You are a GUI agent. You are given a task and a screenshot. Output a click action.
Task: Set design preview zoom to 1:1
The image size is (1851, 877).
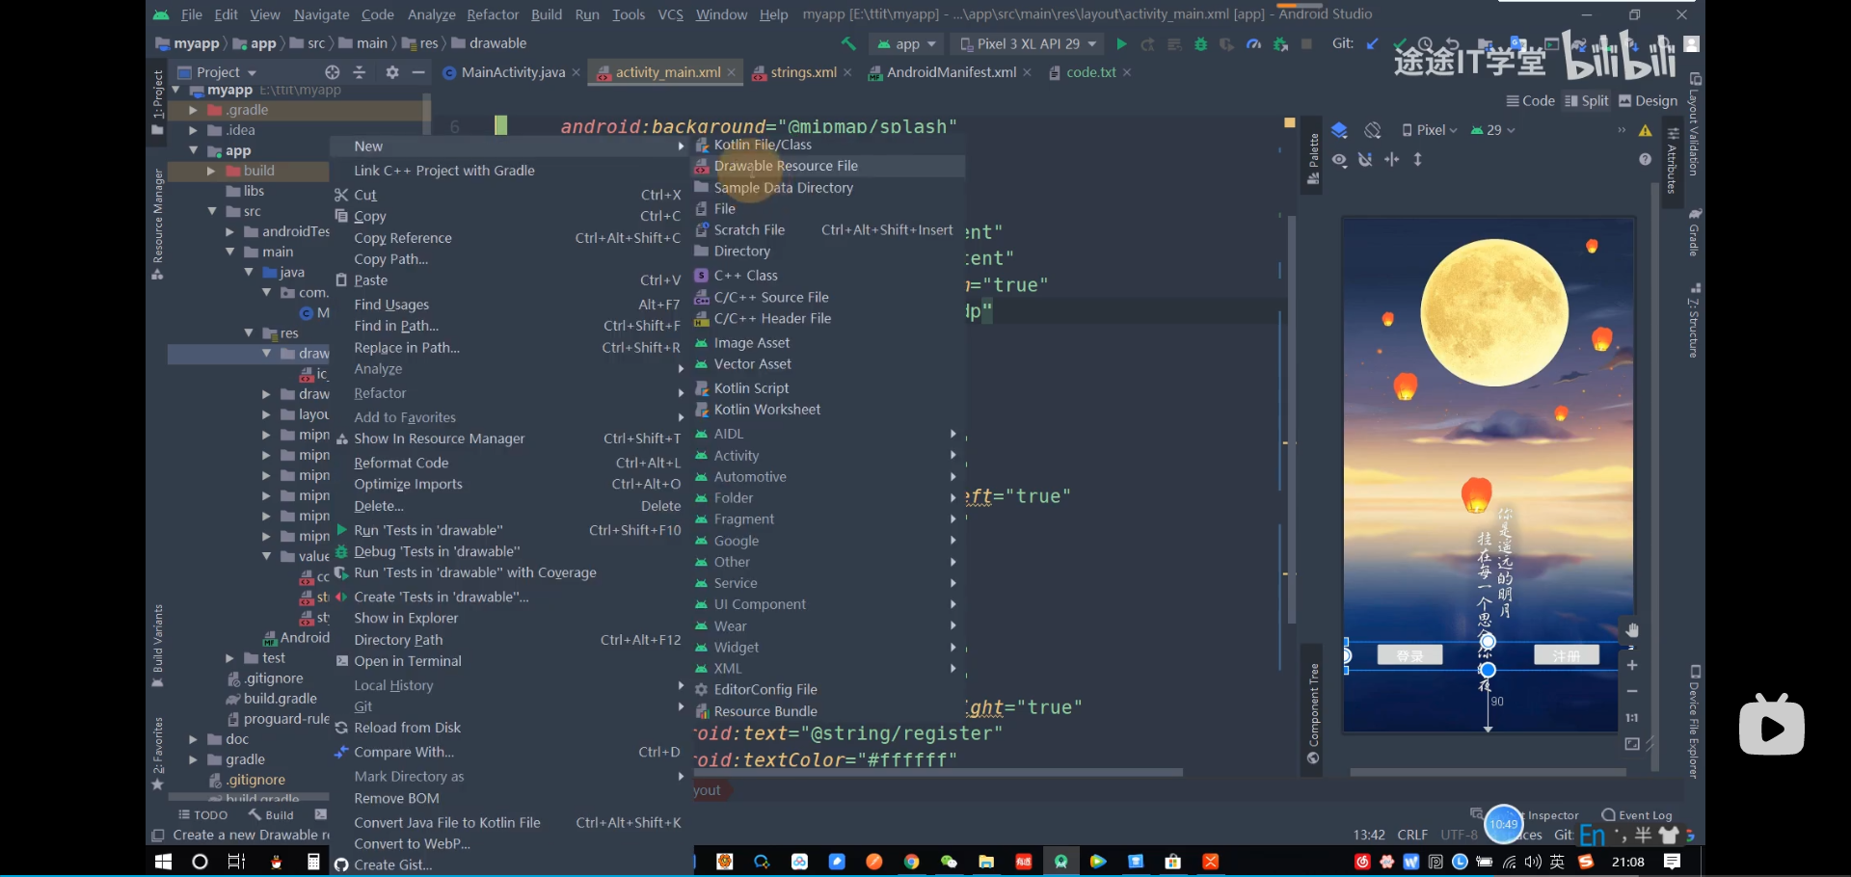coord(1632,717)
